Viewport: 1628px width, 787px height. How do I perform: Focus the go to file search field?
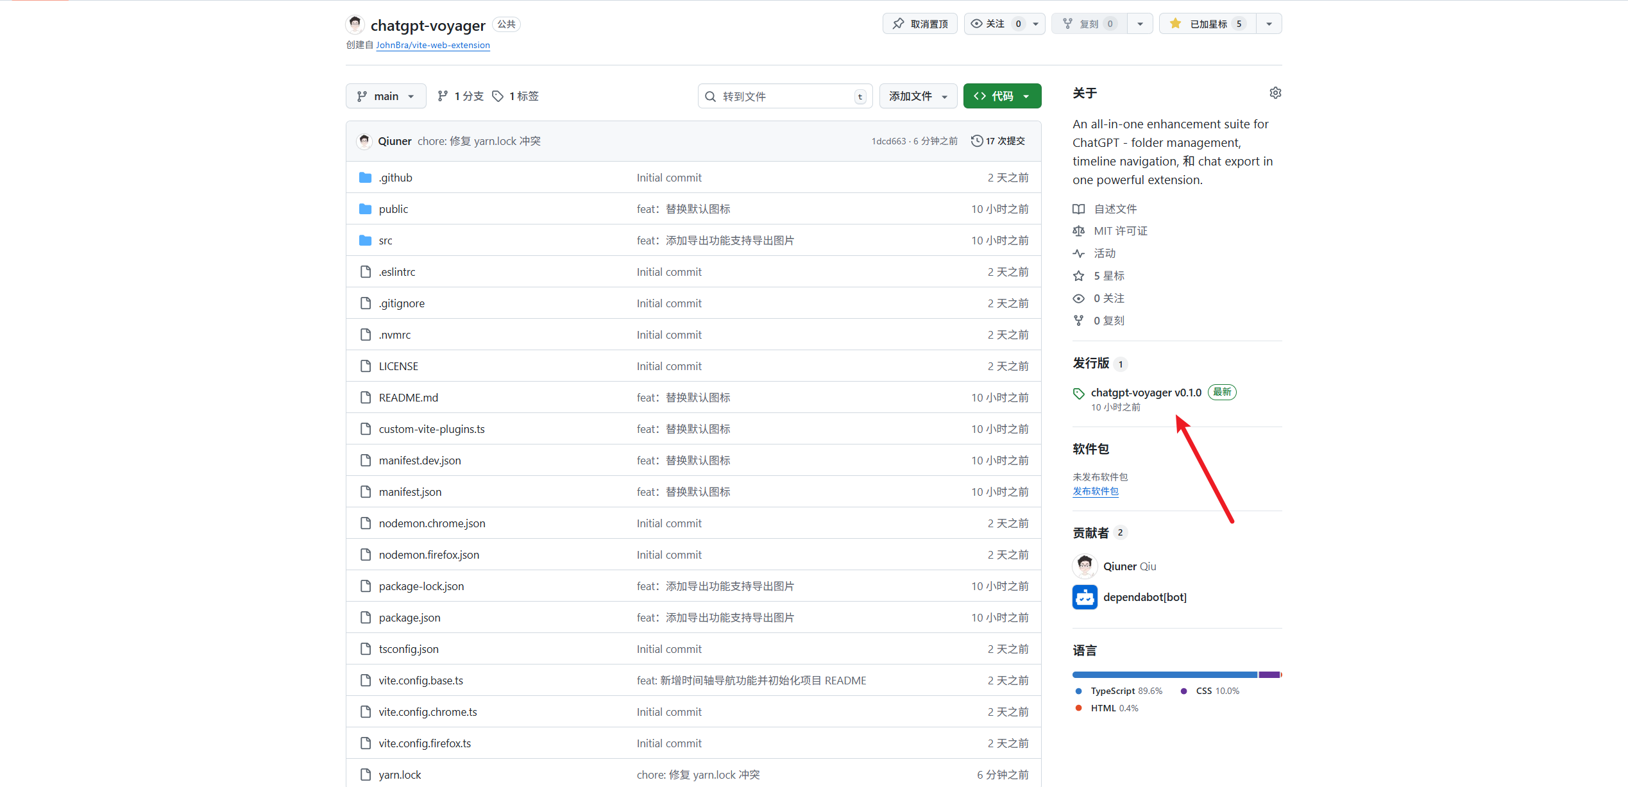coord(784,96)
